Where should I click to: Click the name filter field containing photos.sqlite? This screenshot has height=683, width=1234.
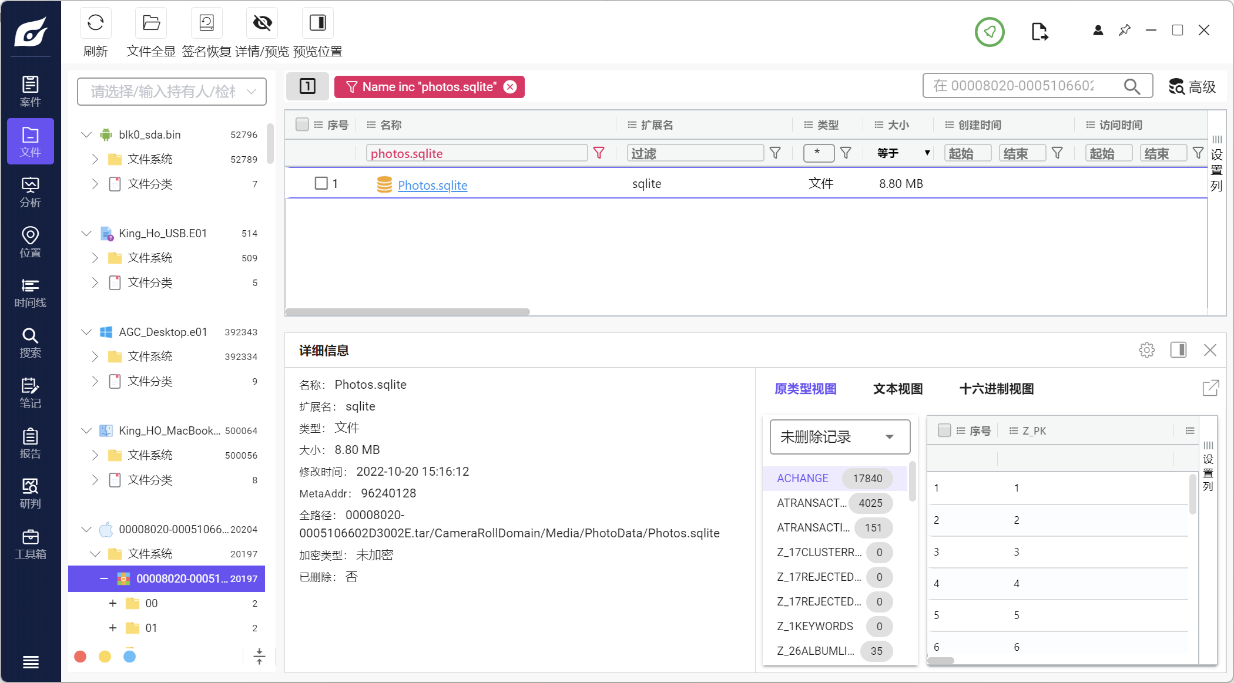tap(477, 153)
